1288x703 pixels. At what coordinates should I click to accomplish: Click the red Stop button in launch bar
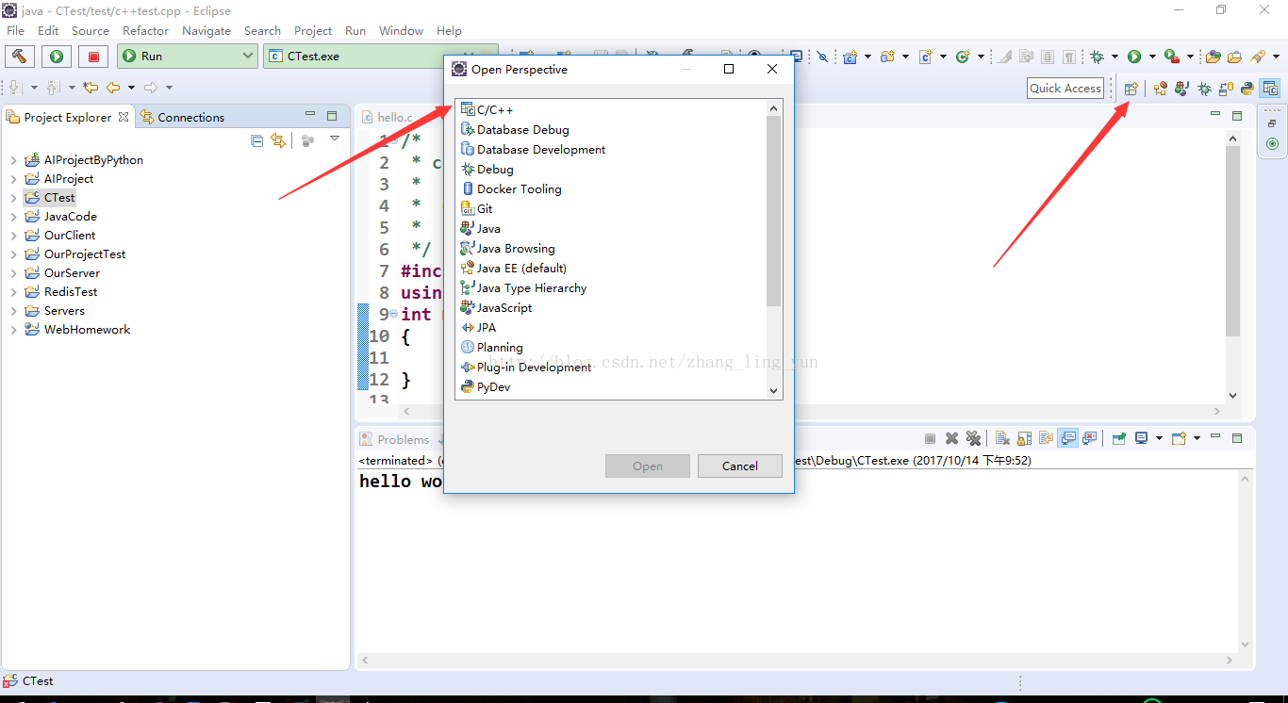93,57
